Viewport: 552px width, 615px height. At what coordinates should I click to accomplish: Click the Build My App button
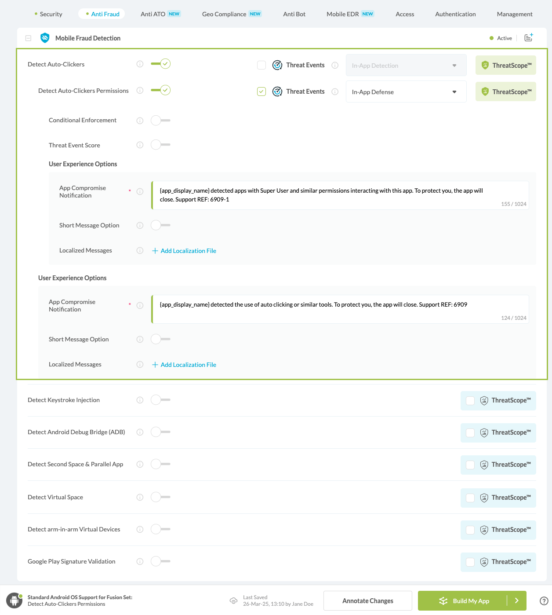(x=471, y=600)
